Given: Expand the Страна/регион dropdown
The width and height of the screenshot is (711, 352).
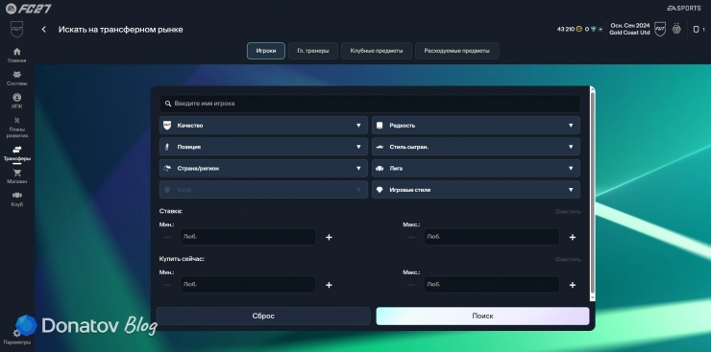Looking at the screenshot, I should click(263, 168).
